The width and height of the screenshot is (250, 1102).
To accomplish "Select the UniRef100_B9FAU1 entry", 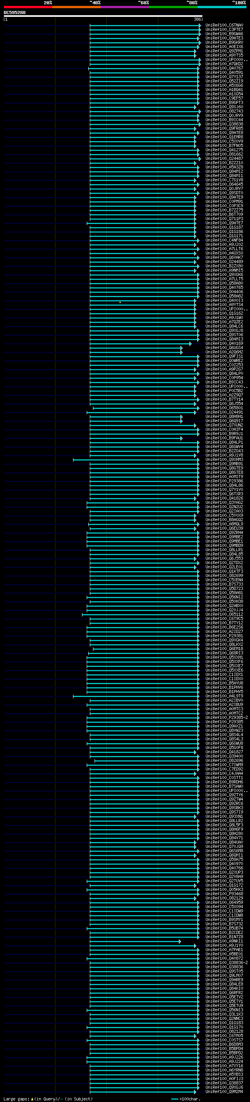I will pos(224,438).
